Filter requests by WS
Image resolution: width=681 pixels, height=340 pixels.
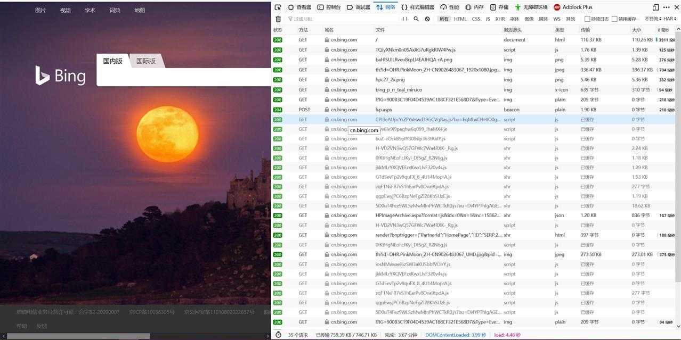coord(557,19)
